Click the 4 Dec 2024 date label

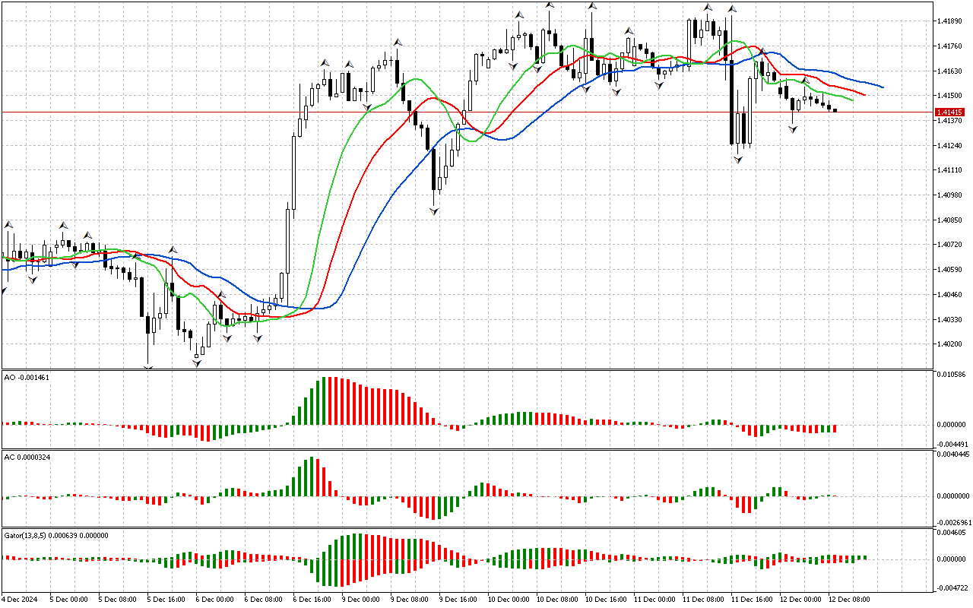19,599
